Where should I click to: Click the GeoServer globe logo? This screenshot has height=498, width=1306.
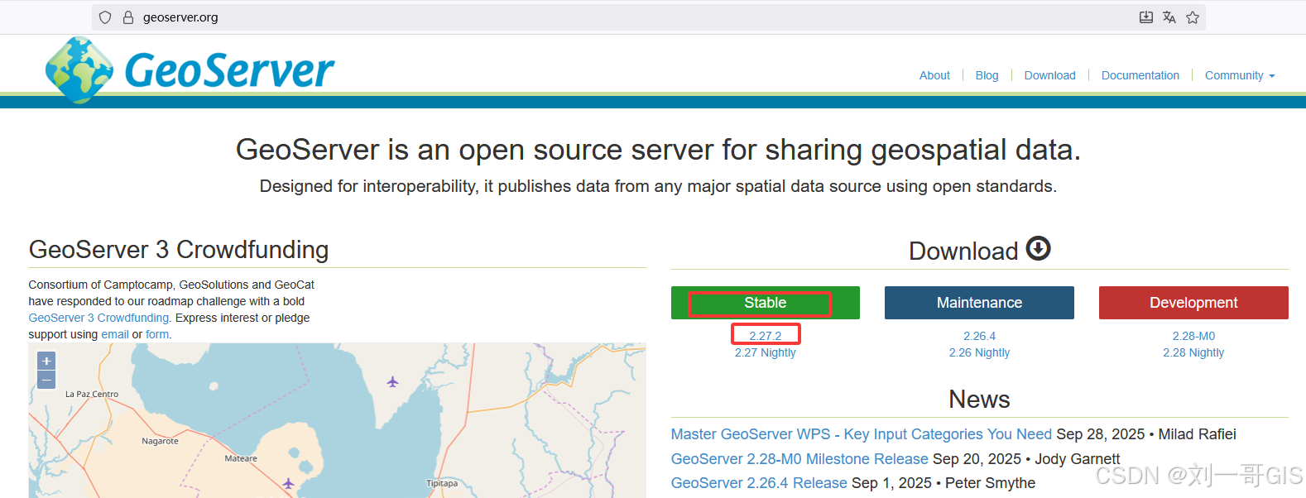79,70
